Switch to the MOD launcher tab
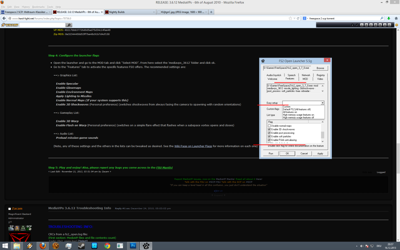This screenshot has height=250, width=400. coord(305,79)
